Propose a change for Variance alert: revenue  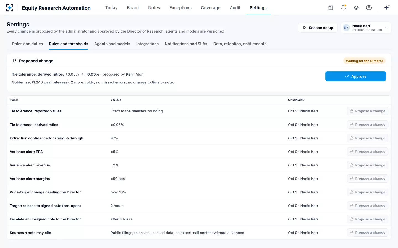[368, 165]
